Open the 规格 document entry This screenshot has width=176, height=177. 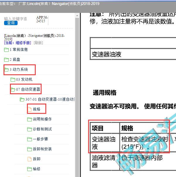pyautogui.click(x=37, y=109)
